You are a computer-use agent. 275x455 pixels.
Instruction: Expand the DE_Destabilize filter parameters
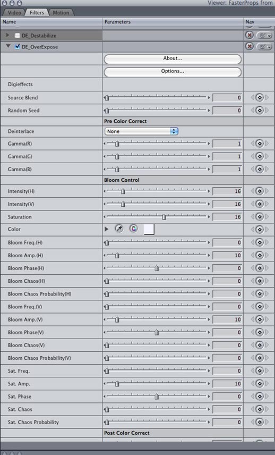click(x=8, y=35)
